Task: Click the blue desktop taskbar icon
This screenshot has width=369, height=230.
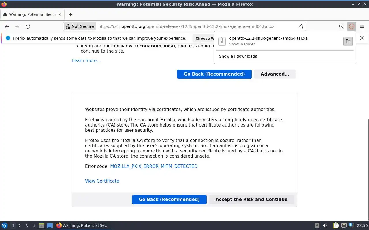Action: click(x=50, y=226)
